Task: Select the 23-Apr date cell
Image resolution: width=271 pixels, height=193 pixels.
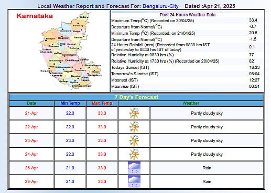Action: tap(31, 140)
